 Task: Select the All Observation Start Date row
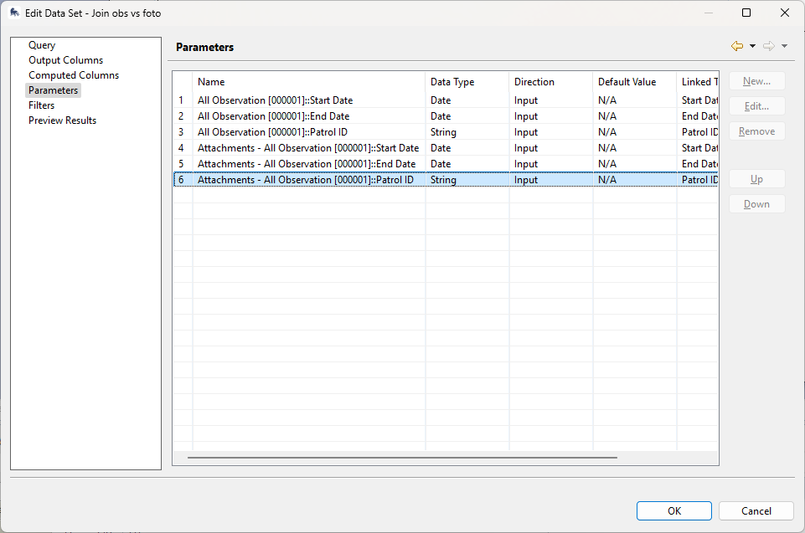pos(275,100)
